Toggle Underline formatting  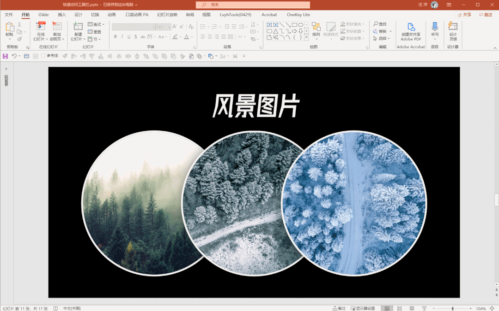click(x=129, y=37)
